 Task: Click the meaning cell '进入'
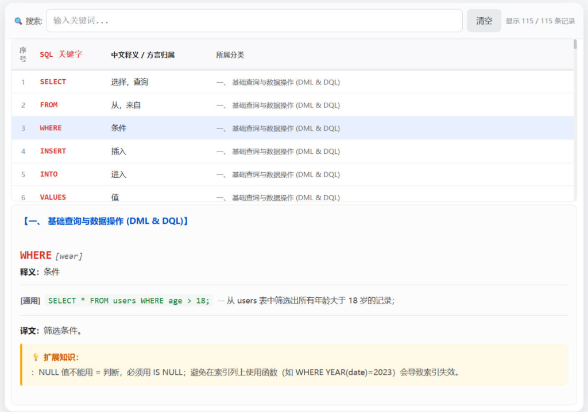tap(118, 174)
